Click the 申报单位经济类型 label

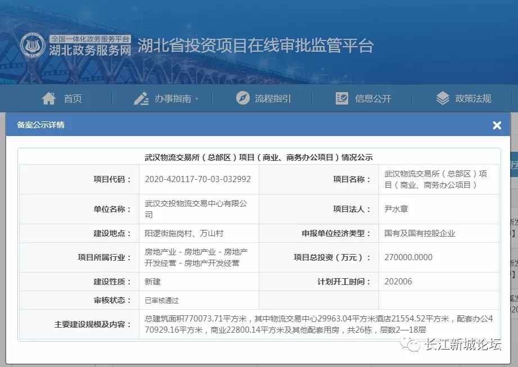[x=336, y=233]
